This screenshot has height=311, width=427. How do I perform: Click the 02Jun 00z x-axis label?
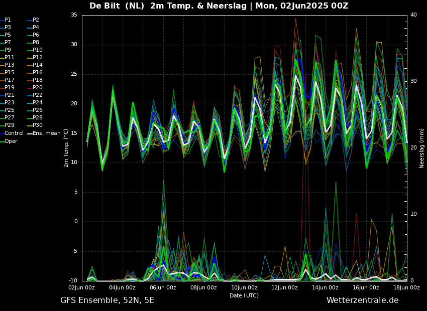pos(81,287)
